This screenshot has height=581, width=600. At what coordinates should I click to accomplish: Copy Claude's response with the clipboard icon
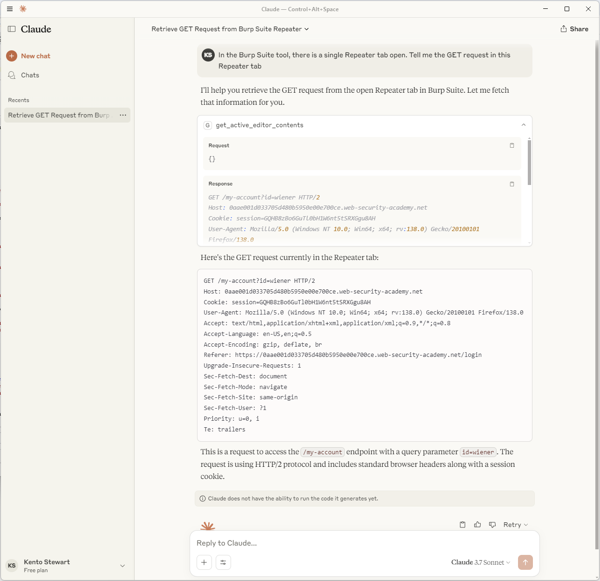click(x=462, y=524)
